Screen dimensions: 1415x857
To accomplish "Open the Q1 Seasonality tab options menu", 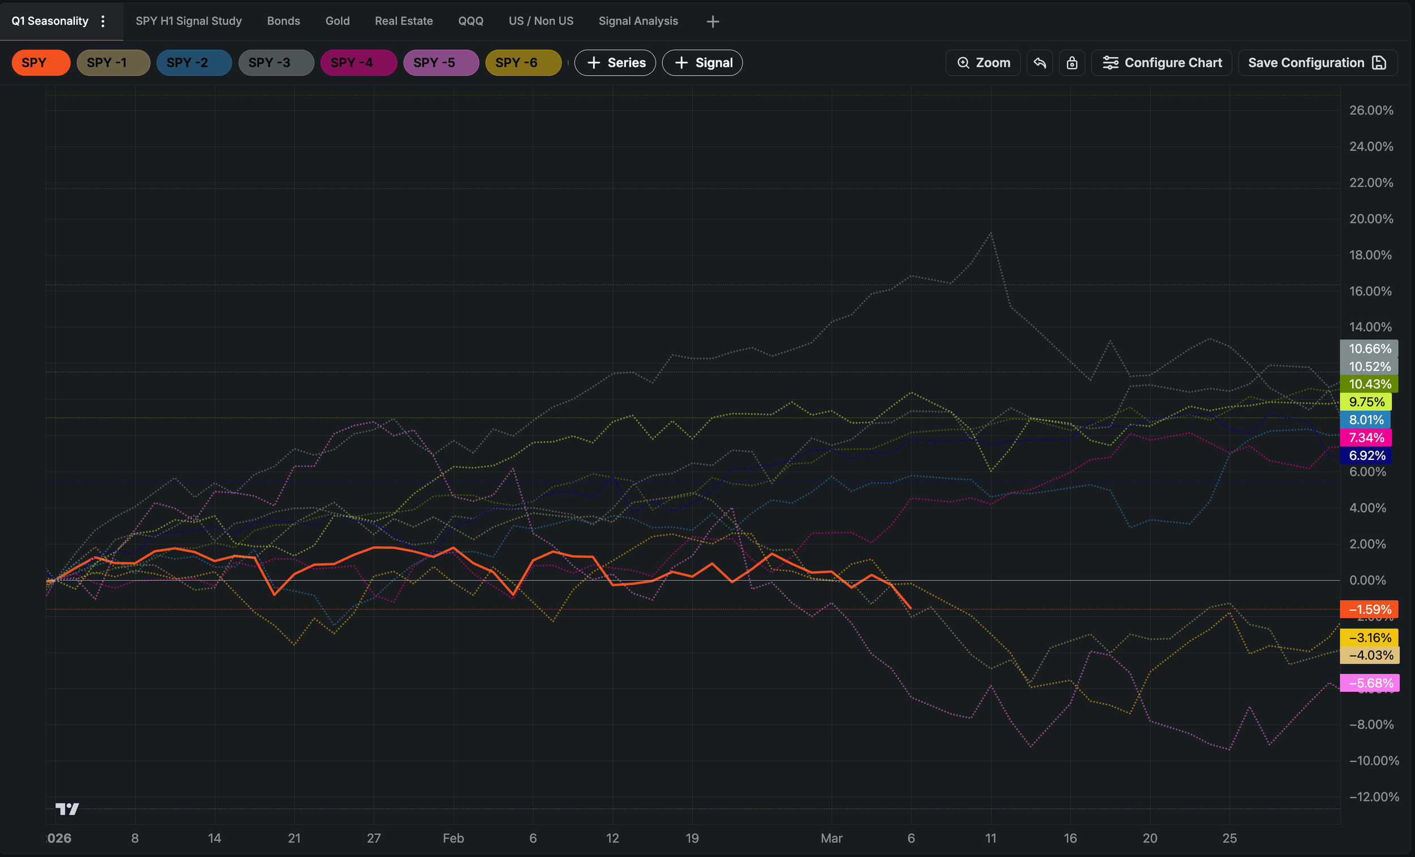I will 104,21.
